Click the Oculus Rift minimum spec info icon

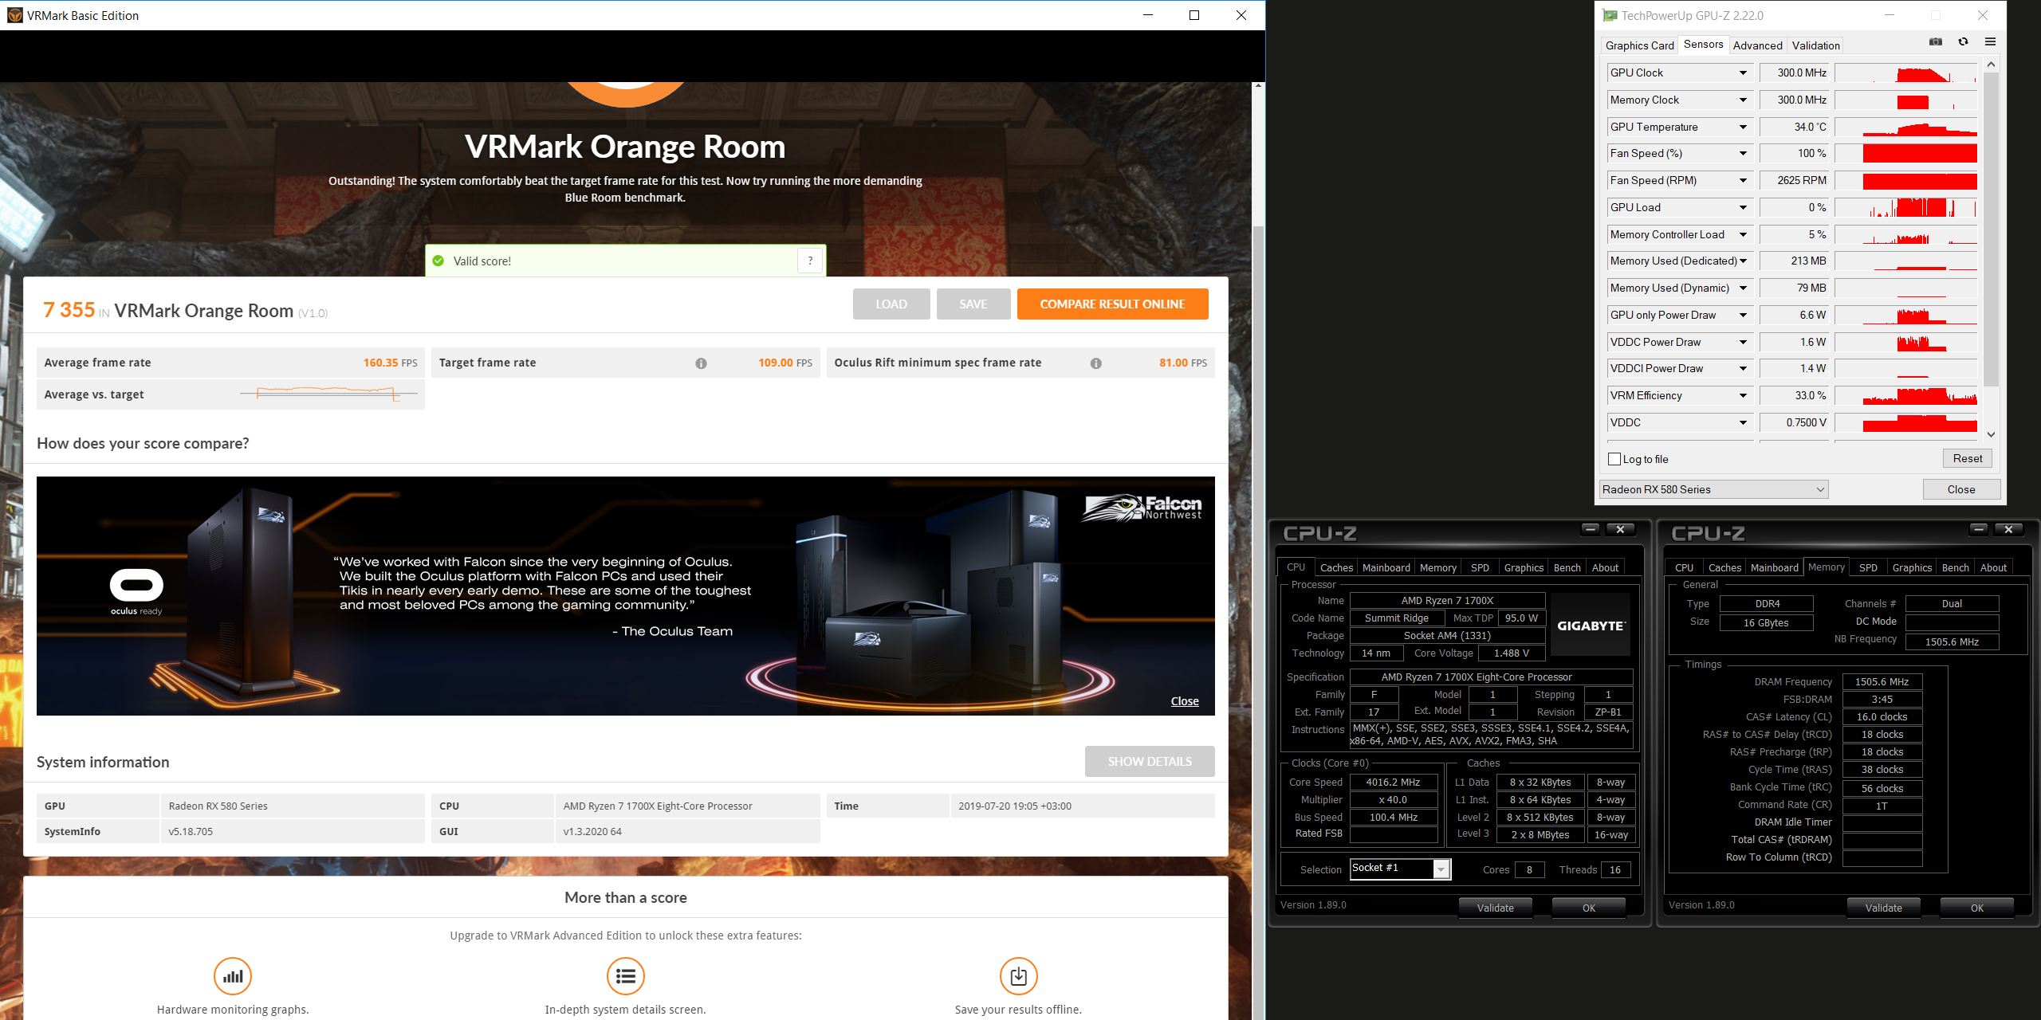click(x=1096, y=363)
